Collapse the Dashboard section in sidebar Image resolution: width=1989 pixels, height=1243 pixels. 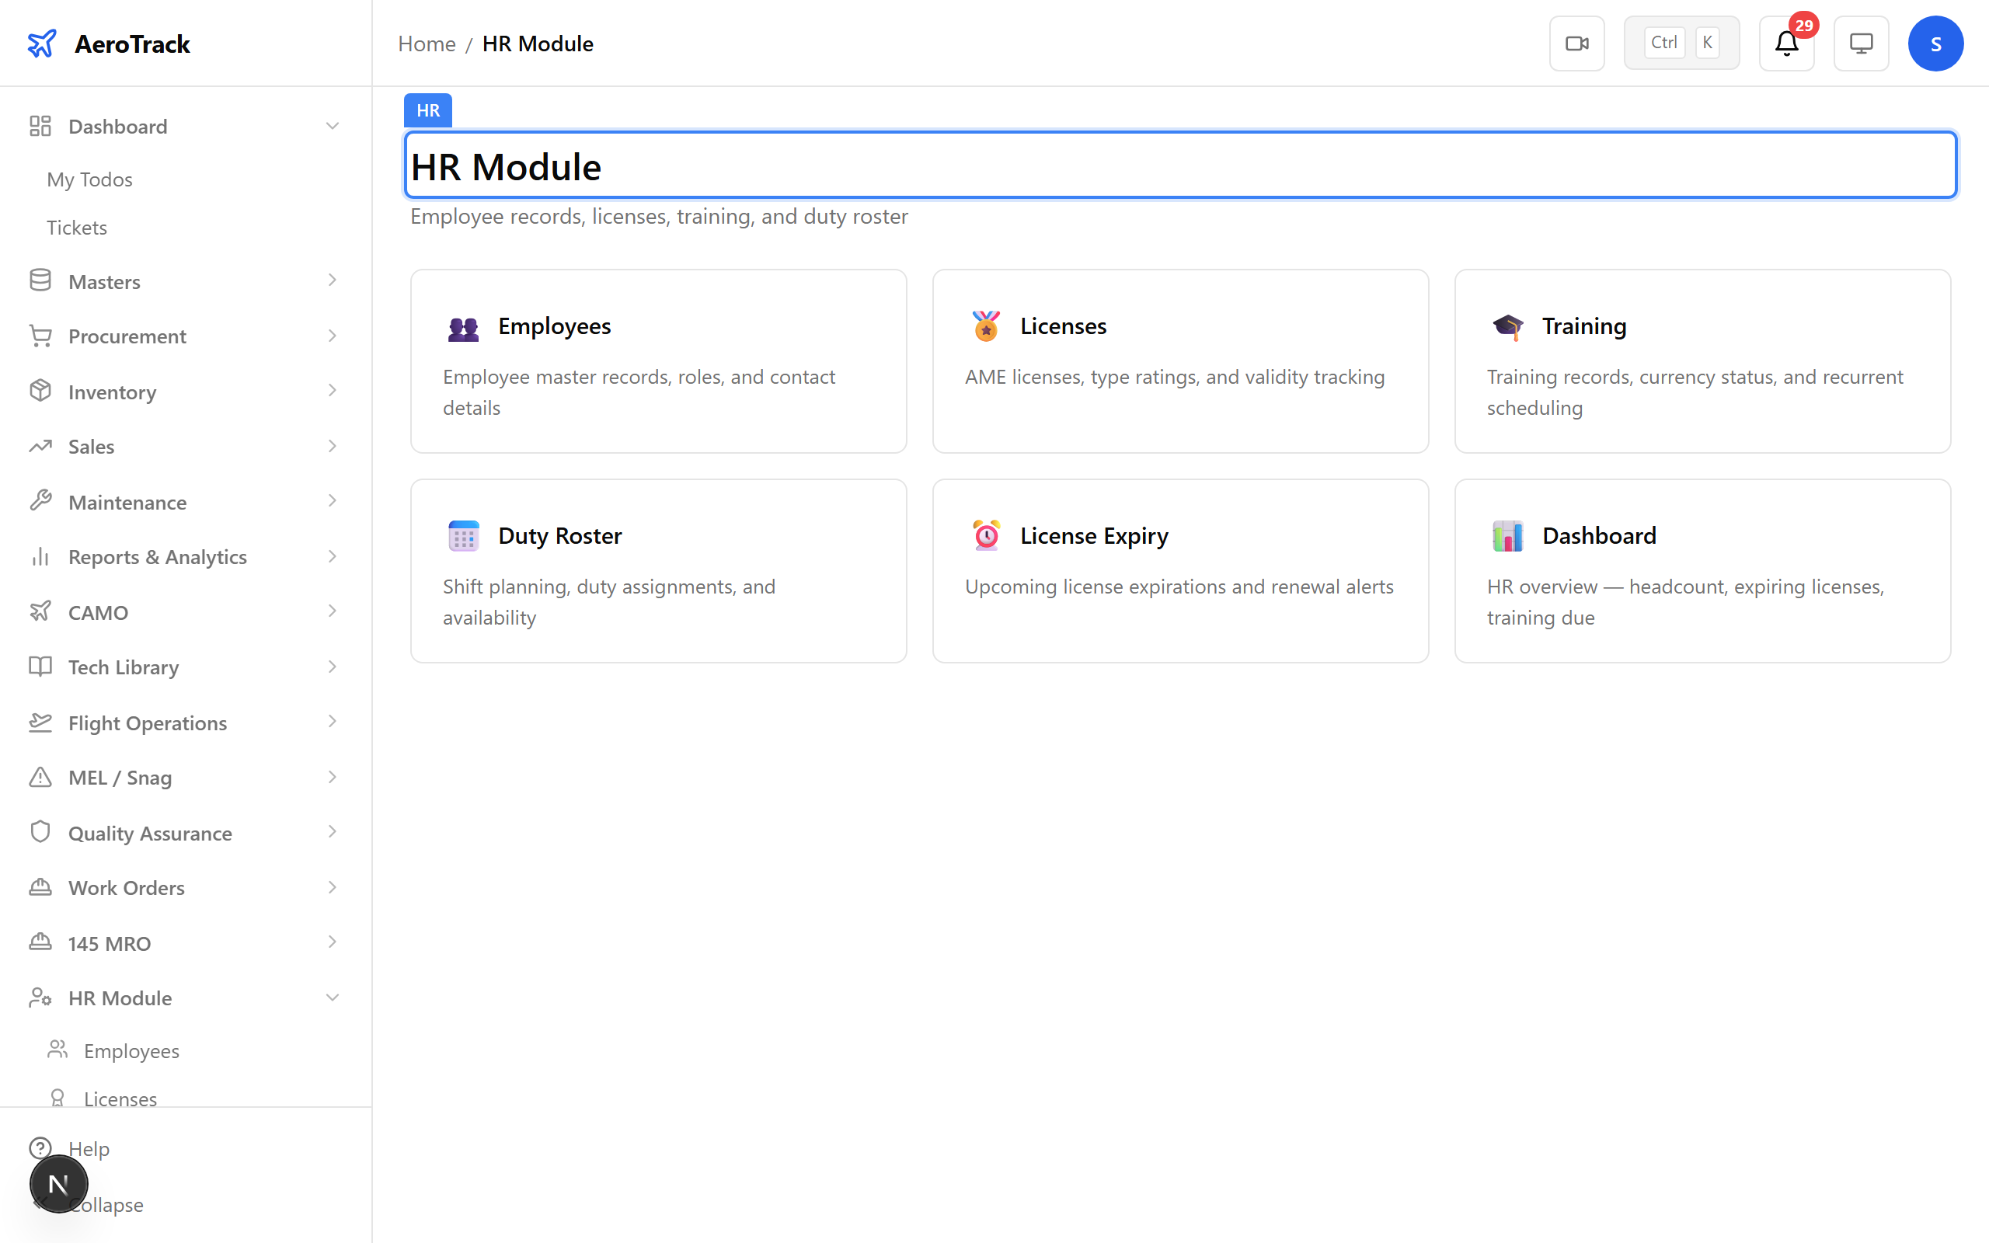332,126
